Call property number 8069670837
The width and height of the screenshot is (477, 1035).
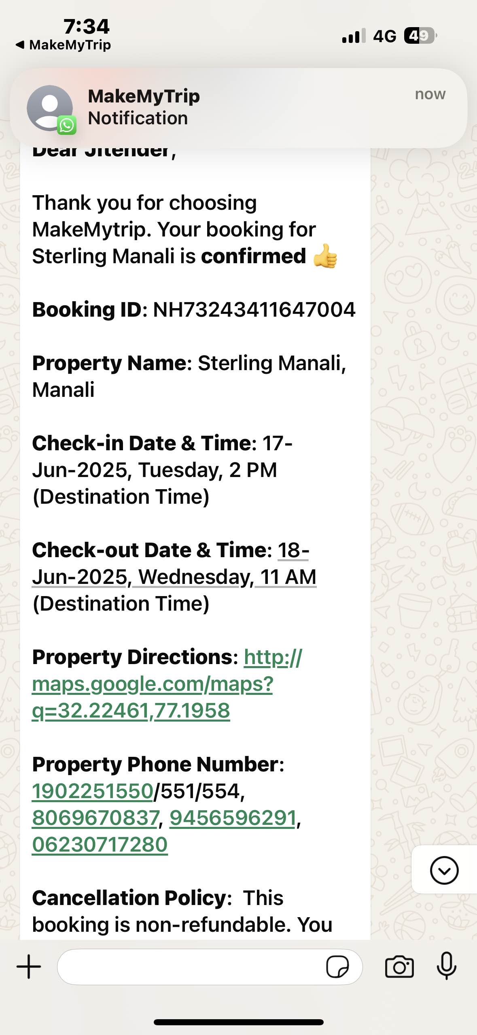[95, 818]
